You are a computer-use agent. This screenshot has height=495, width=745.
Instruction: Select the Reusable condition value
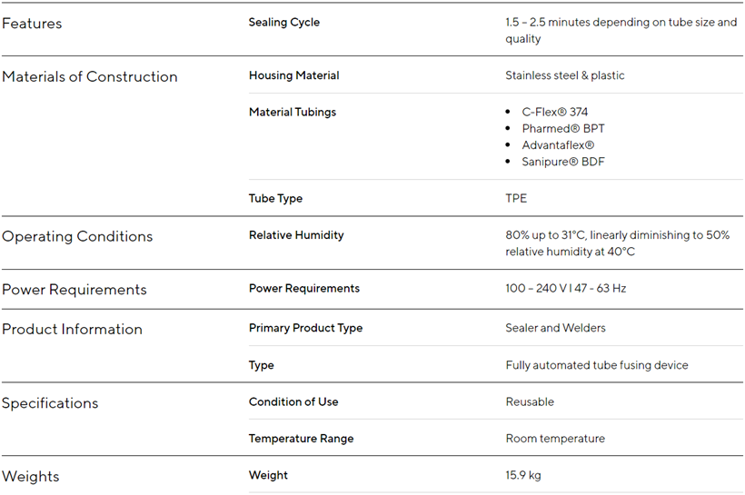point(530,401)
